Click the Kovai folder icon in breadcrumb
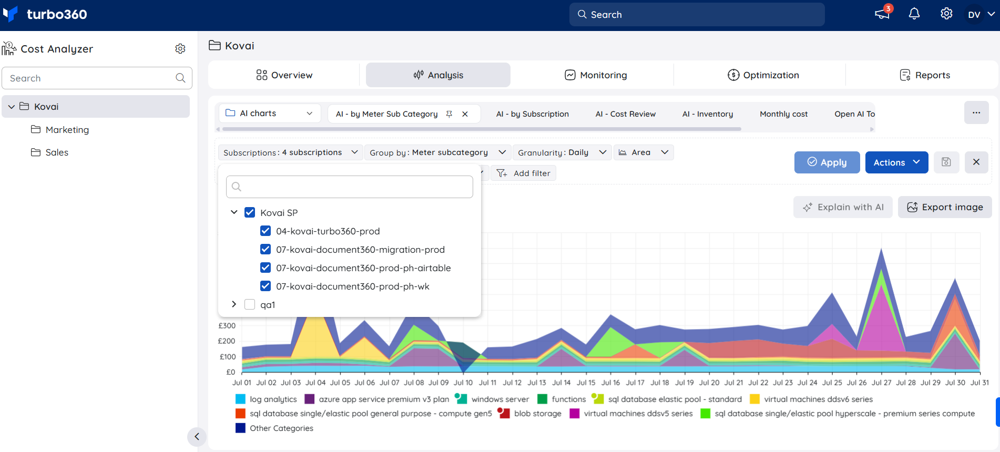 [215, 46]
